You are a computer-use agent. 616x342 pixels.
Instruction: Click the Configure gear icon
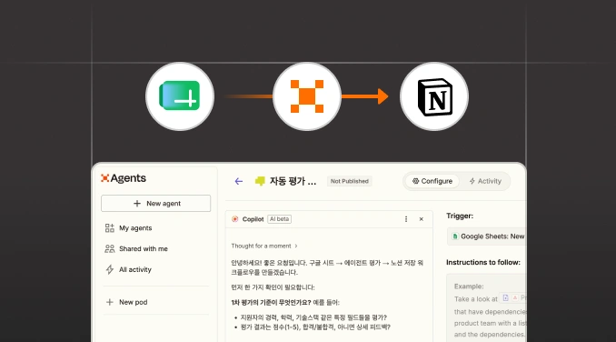click(x=415, y=181)
